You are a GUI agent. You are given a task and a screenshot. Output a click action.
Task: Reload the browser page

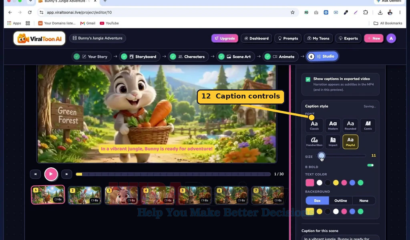tap(30, 12)
